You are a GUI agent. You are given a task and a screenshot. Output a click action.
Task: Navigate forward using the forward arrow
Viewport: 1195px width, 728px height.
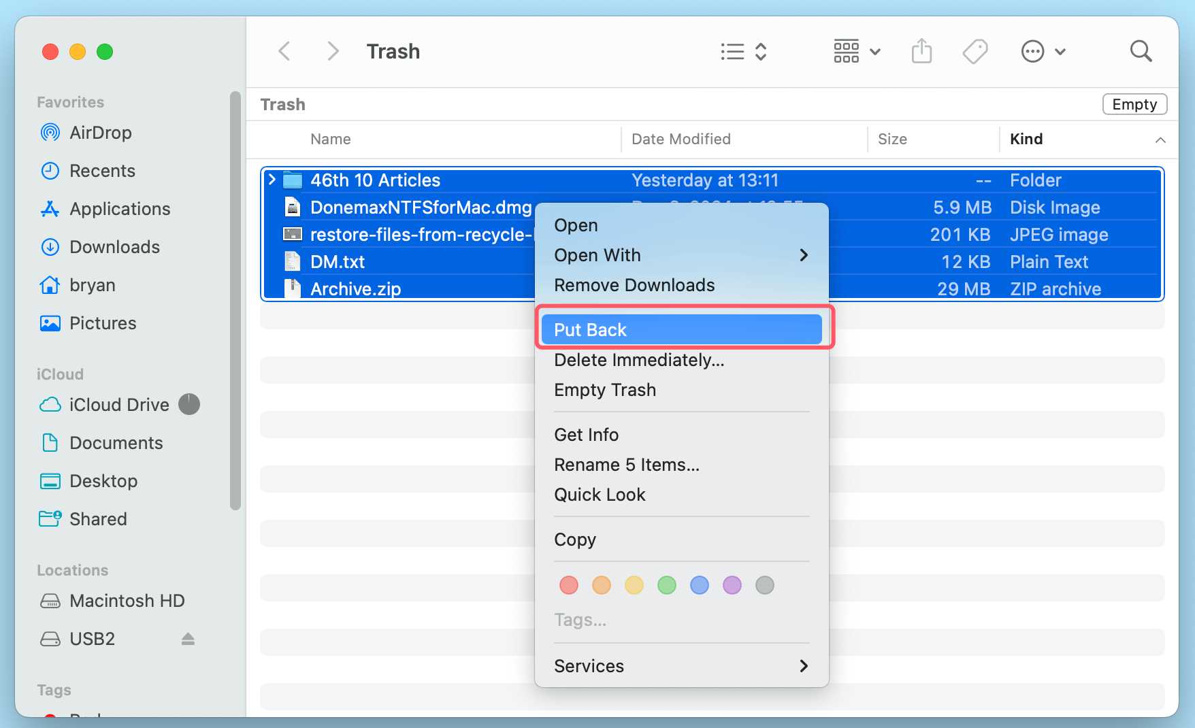coord(332,51)
